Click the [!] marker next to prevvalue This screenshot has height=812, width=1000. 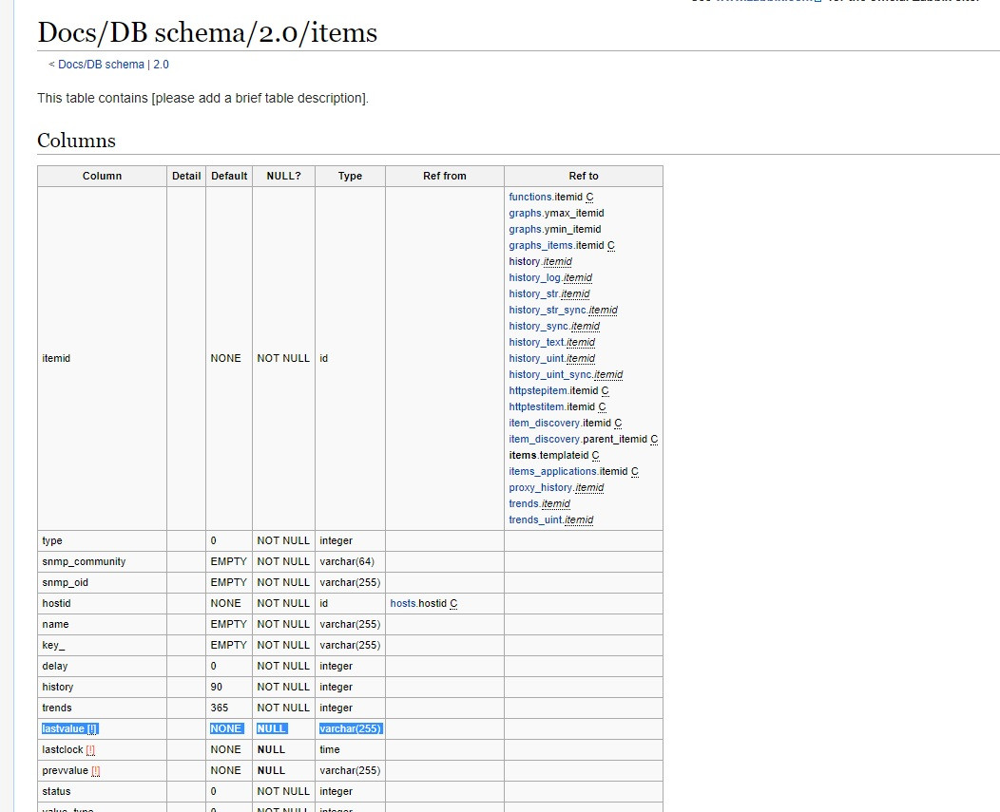coord(96,770)
